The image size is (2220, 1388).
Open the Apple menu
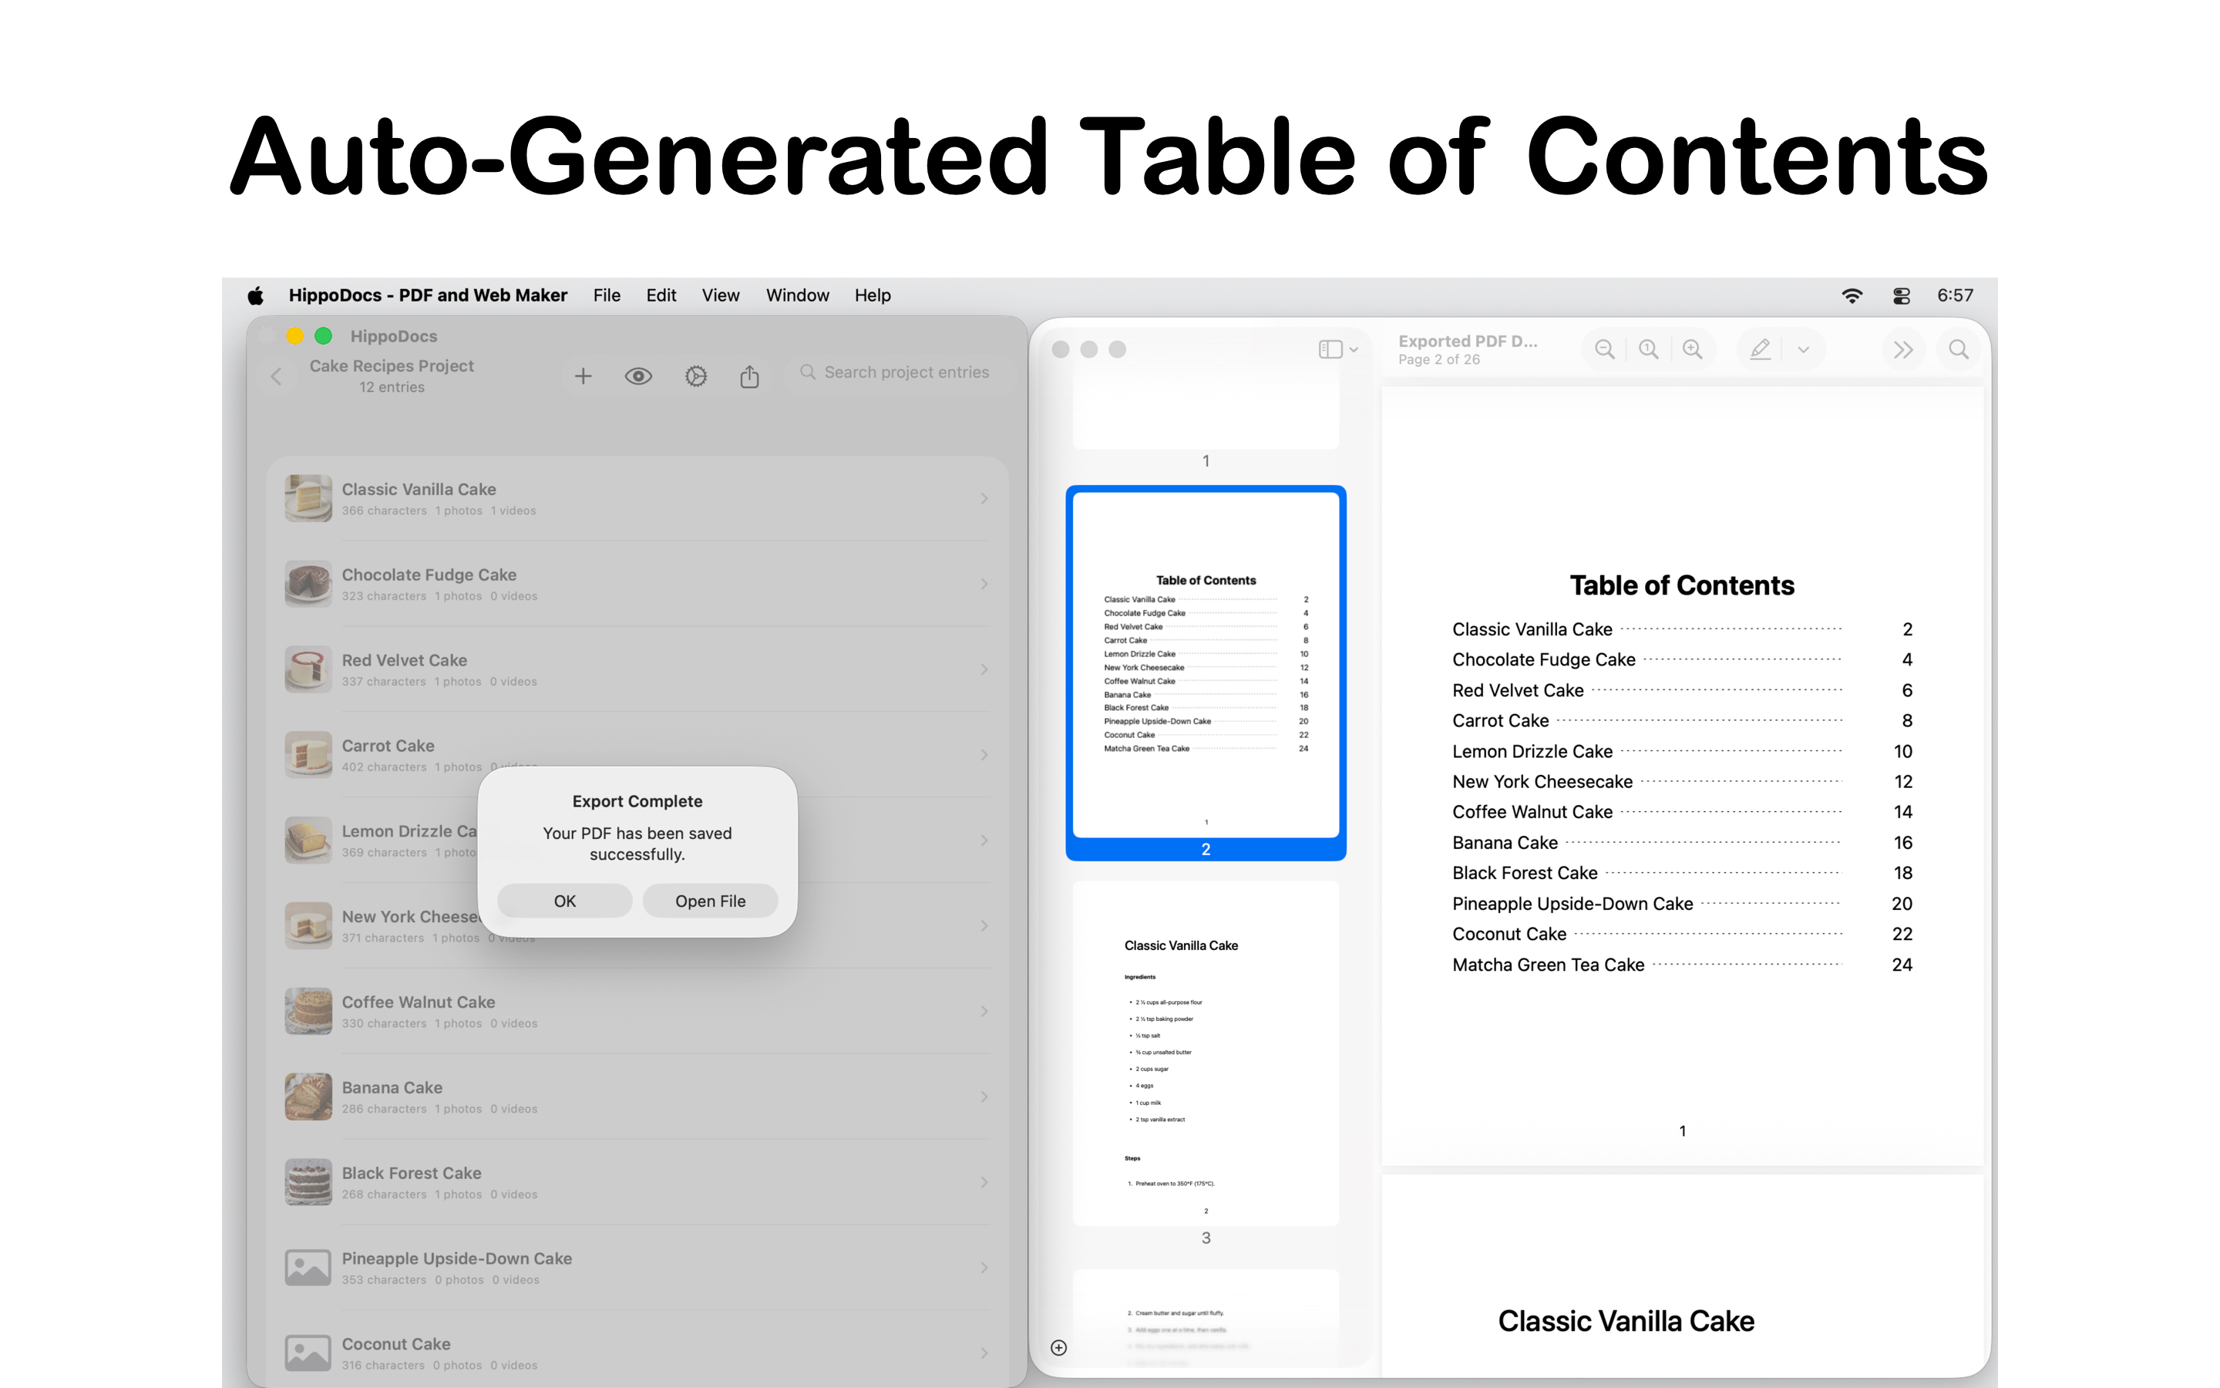256,295
